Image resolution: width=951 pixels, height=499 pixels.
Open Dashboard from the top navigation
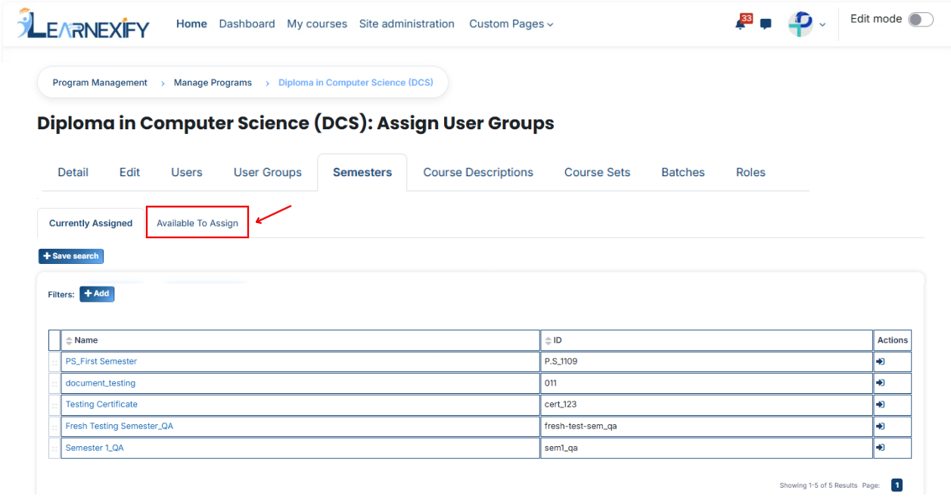[247, 24]
